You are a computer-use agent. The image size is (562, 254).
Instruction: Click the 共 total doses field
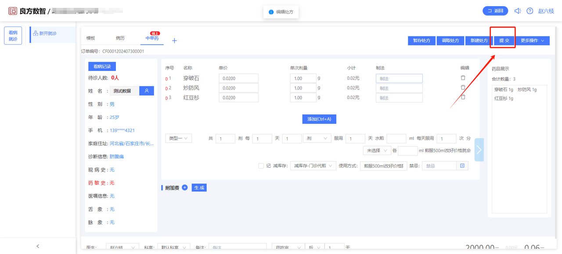click(225, 138)
